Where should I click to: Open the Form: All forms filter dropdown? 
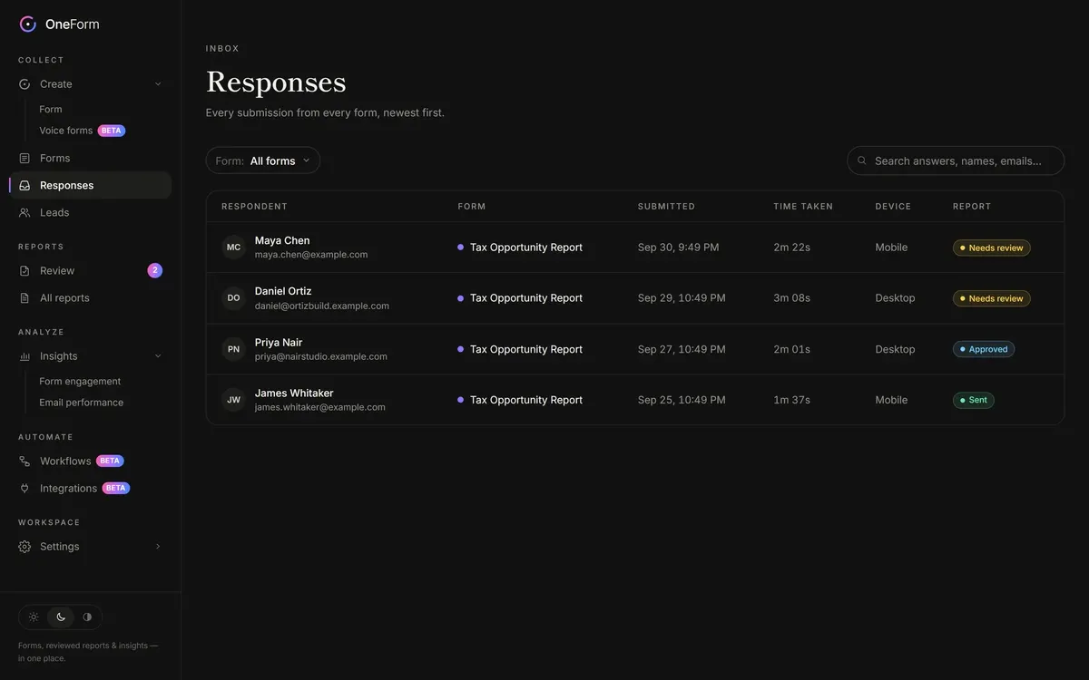click(x=263, y=160)
